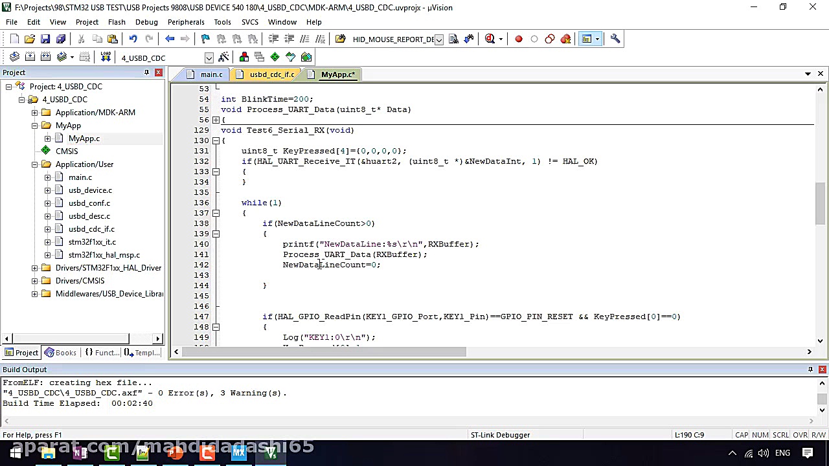Click the editor vertical scrollbar thumb
Image resolution: width=829 pixels, height=466 pixels.
pos(820,203)
